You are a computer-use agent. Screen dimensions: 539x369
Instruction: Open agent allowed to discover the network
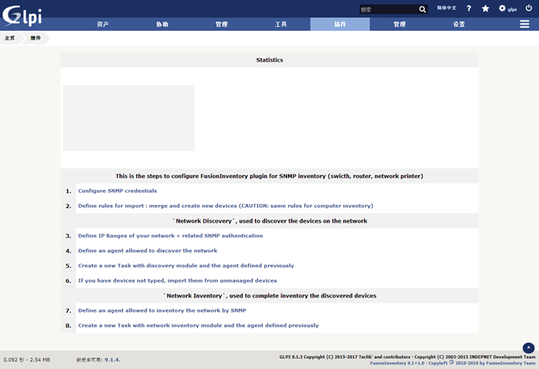148,250
